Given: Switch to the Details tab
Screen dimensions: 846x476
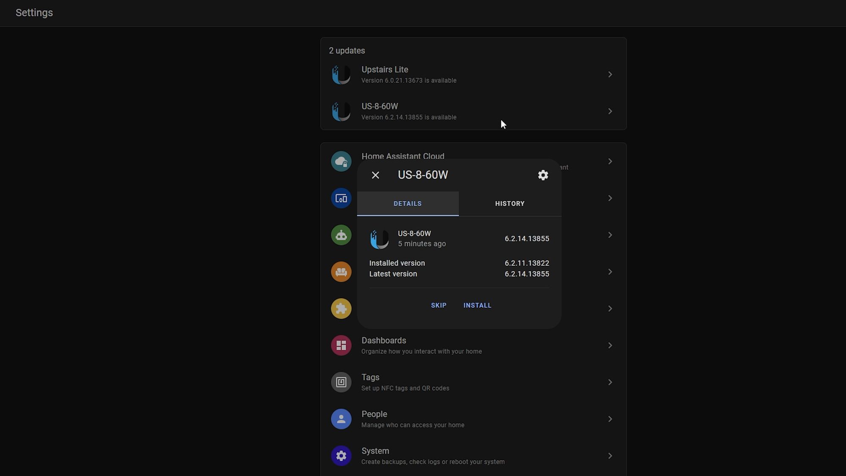Looking at the screenshot, I should 408,204.
